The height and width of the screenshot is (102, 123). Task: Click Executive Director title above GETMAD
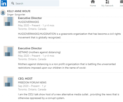click(x=30, y=48)
